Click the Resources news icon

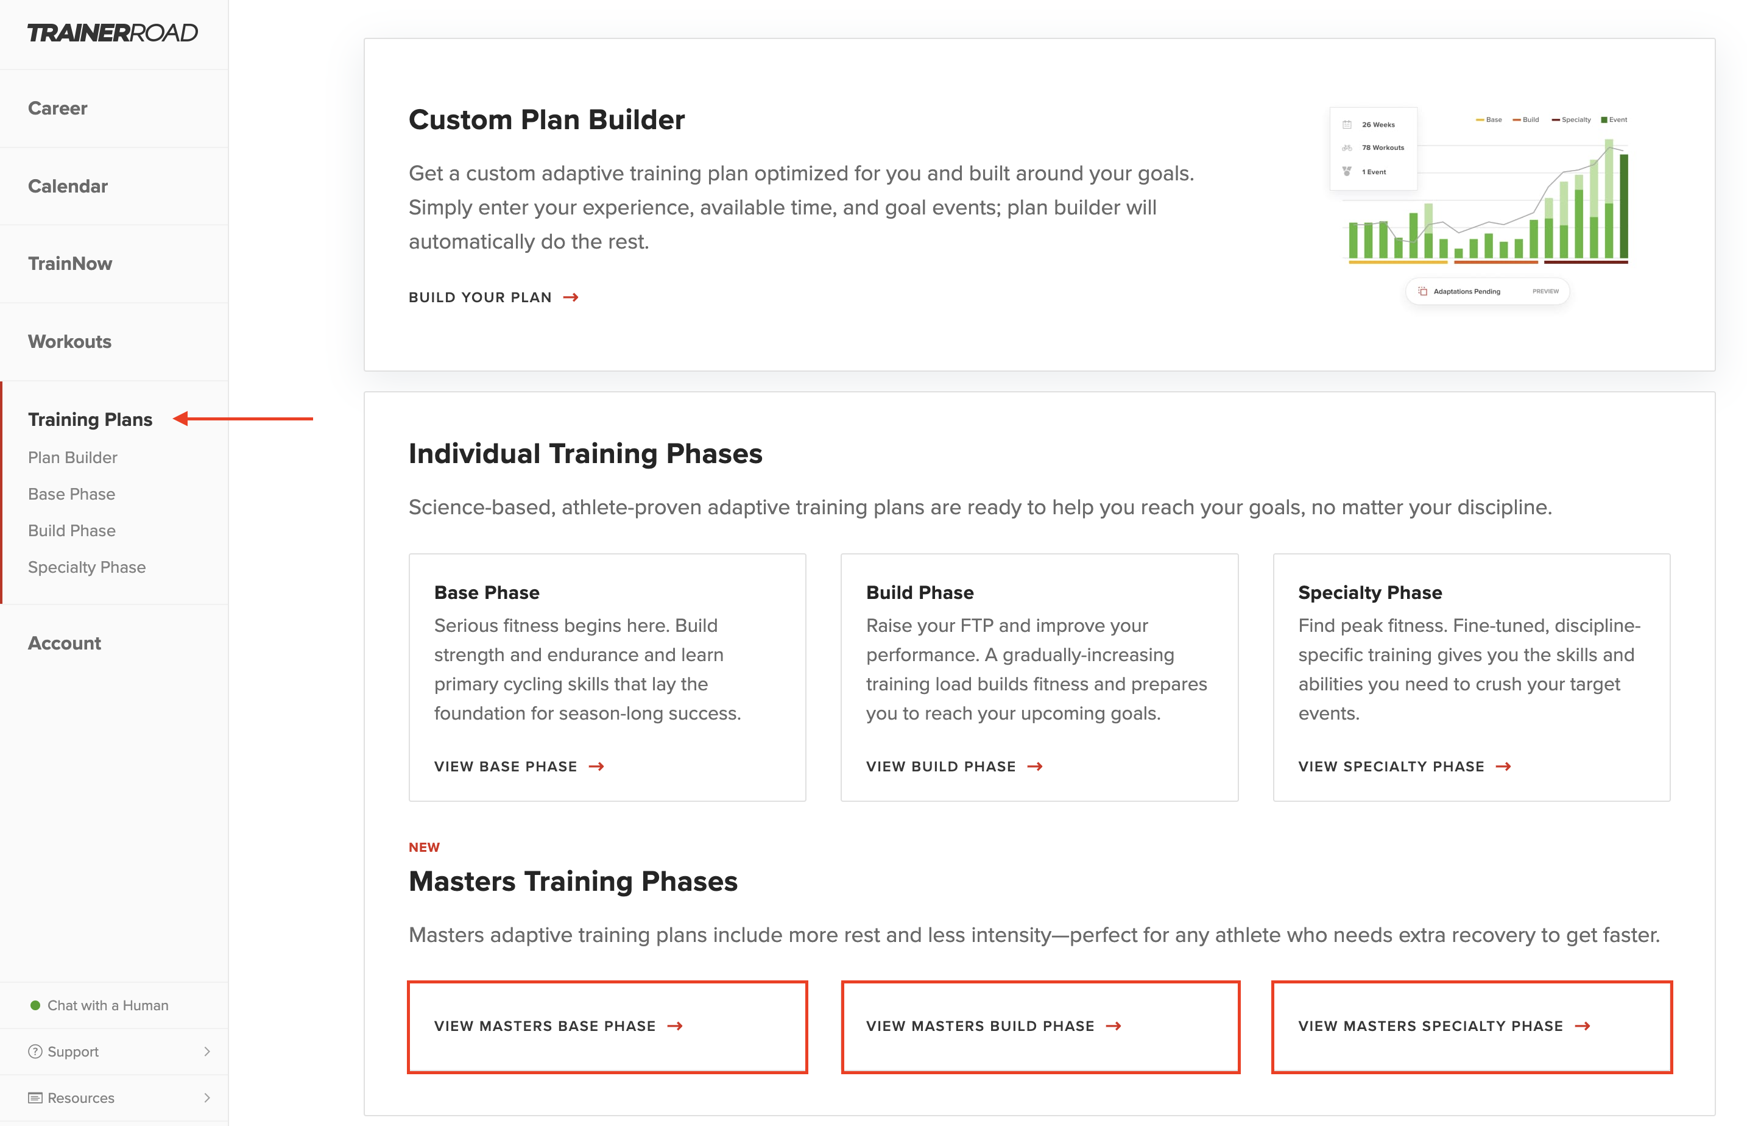[34, 1097]
